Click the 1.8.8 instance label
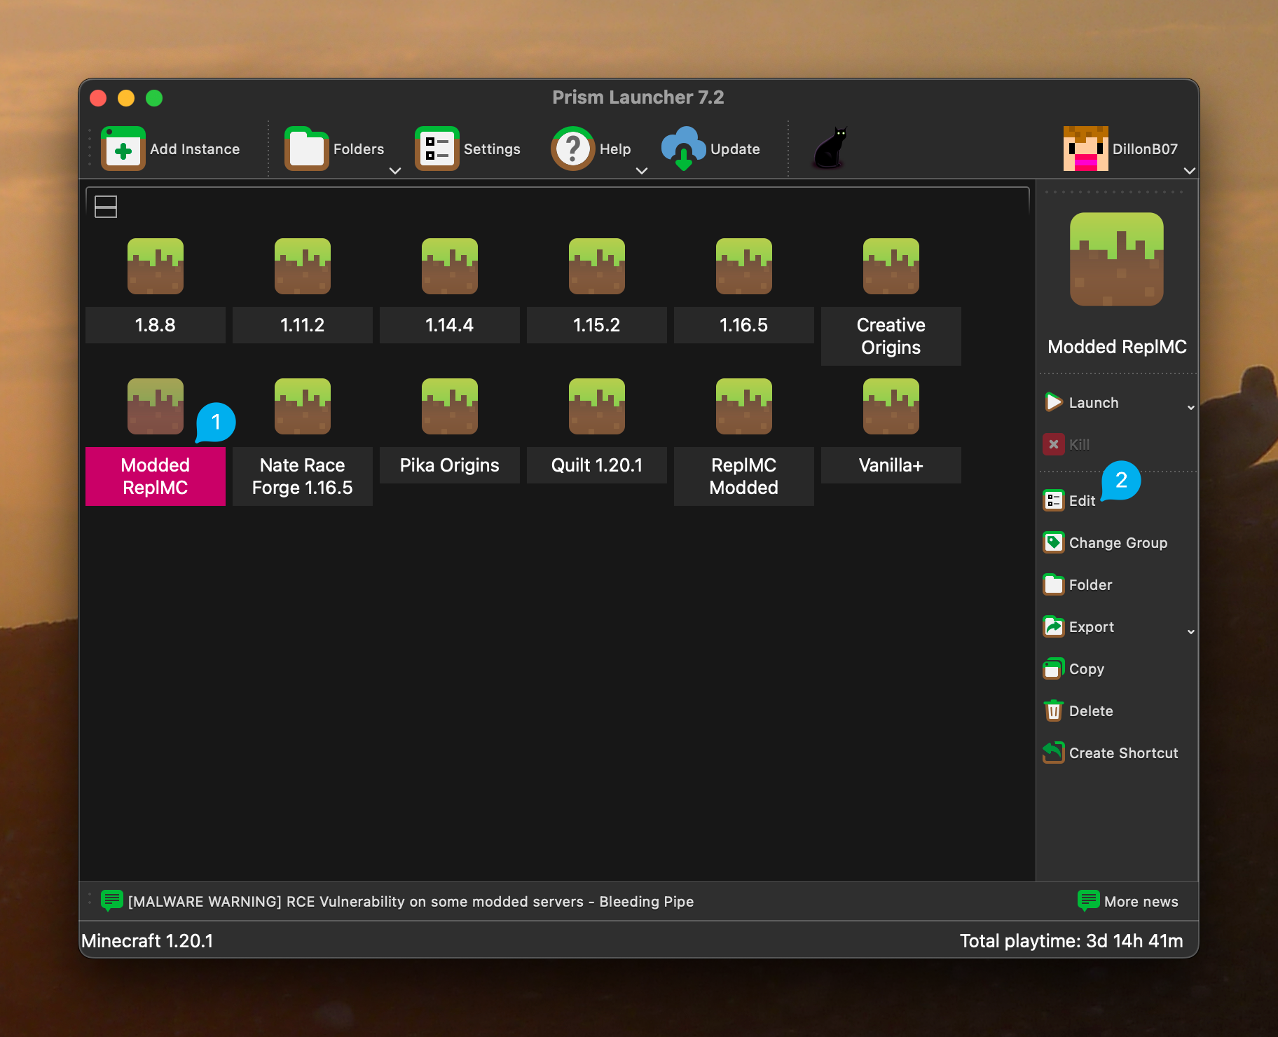 point(156,325)
